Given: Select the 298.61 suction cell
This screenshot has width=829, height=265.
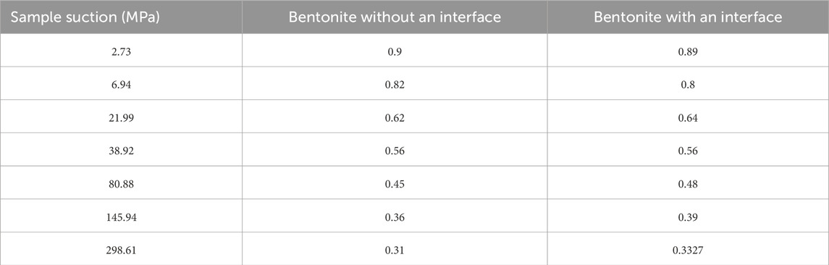Looking at the screenshot, I should point(121,248).
